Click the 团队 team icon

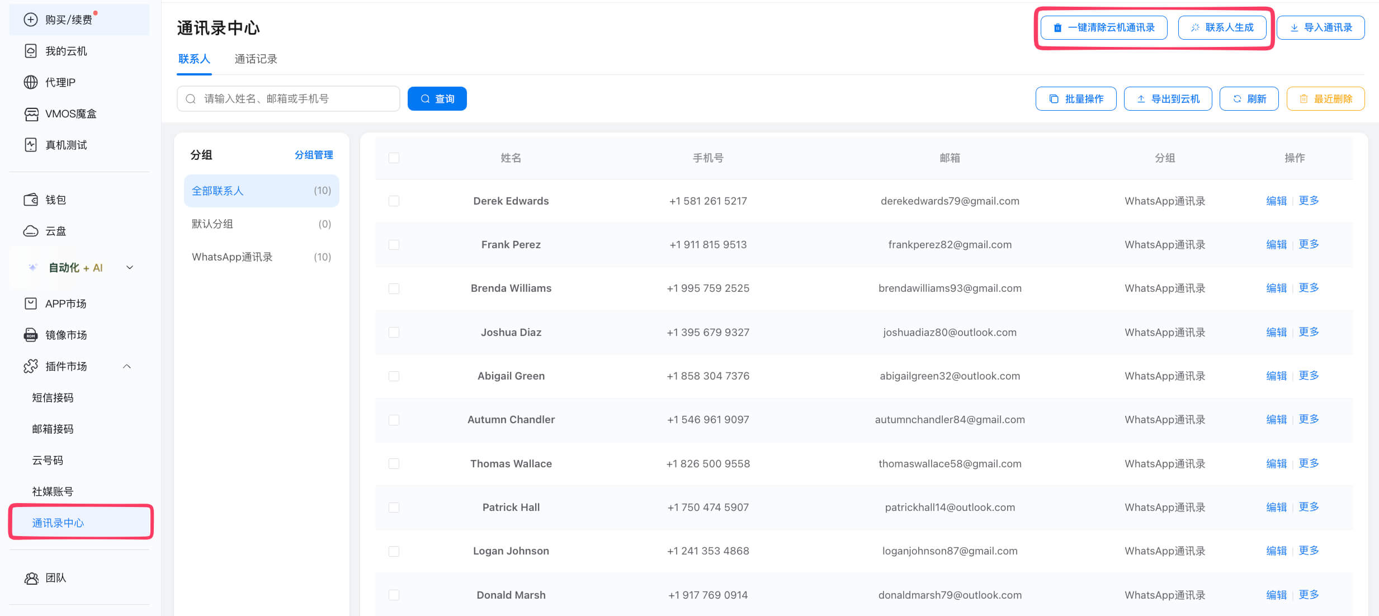(31, 578)
